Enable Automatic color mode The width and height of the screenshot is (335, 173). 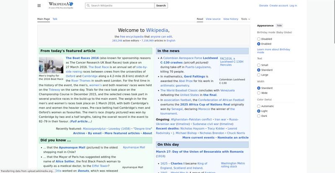click(x=259, y=106)
